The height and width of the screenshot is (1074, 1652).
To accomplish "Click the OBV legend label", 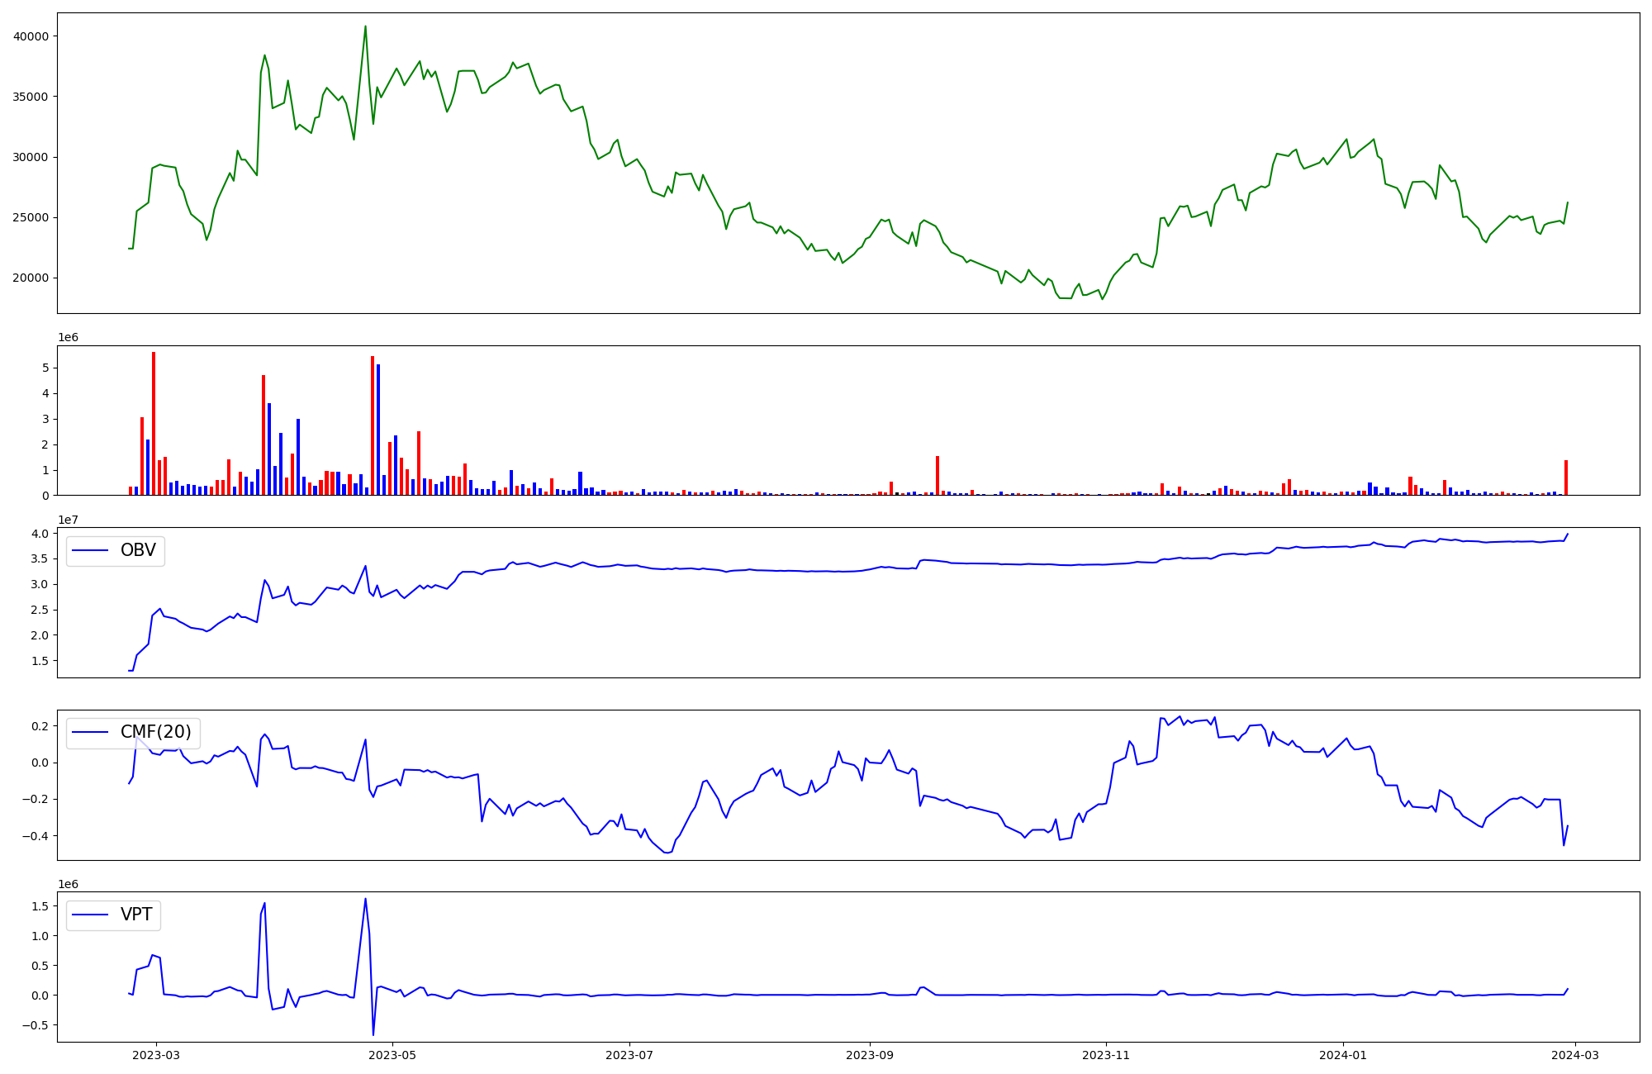I will (138, 551).
